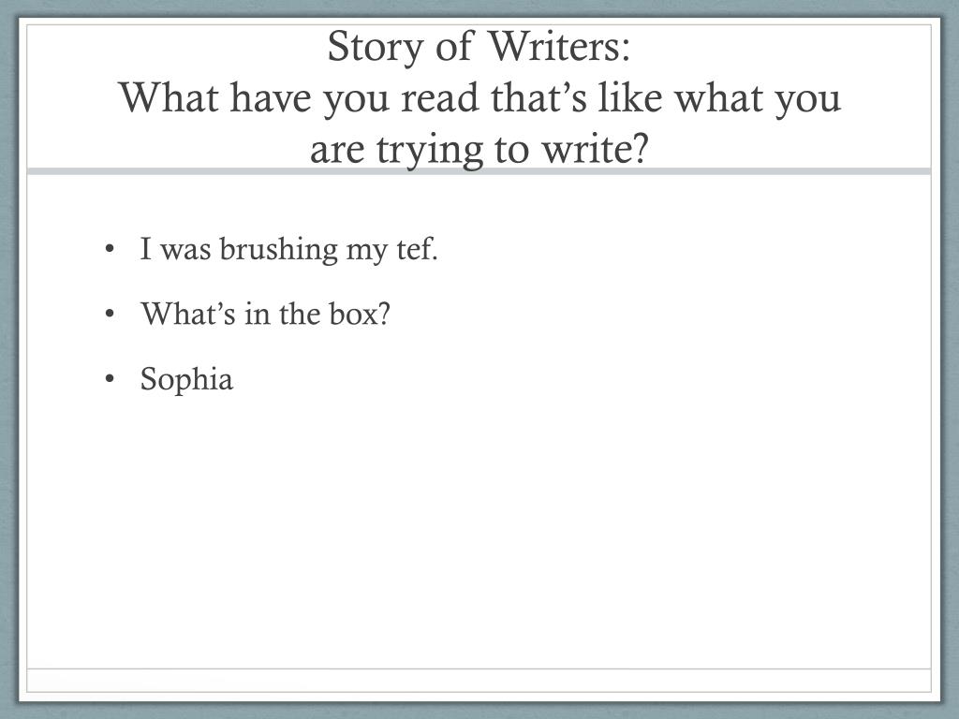
Task: Click the misspelled word "tef."
Action: (418, 249)
